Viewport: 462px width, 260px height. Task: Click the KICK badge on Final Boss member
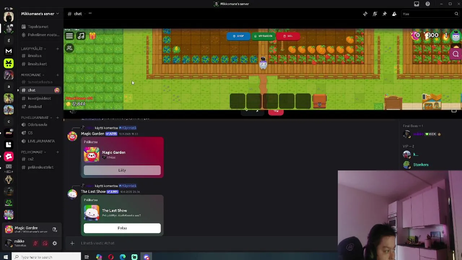tap(431, 134)
